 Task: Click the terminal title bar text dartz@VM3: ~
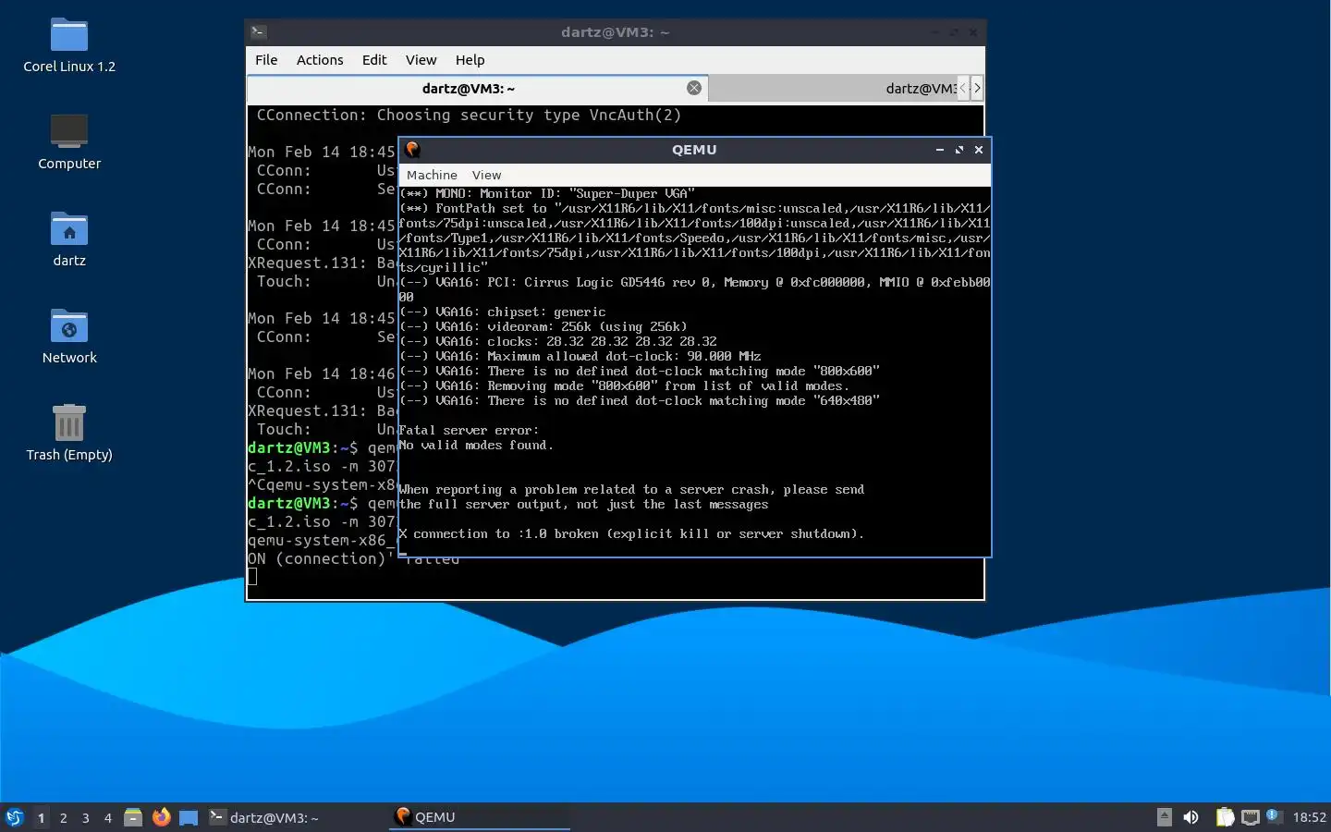point(615,32)
